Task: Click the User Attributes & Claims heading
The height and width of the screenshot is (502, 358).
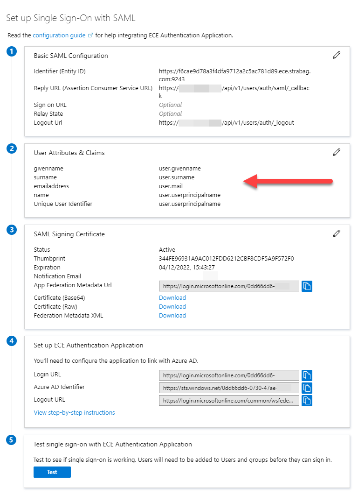Action: (69, 153)
